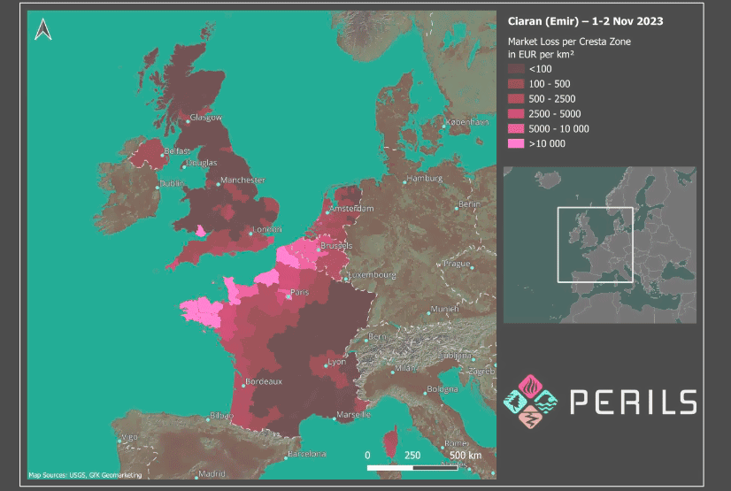
Task: Click the PERILS wordmark text
Action: tap(634, 402)
